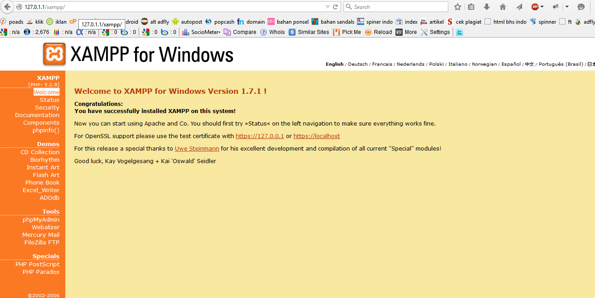The height and width of the screenshot is (298, 595).
Task: Open the cek plagiat bookmark
Action: [x=464, y=21]
